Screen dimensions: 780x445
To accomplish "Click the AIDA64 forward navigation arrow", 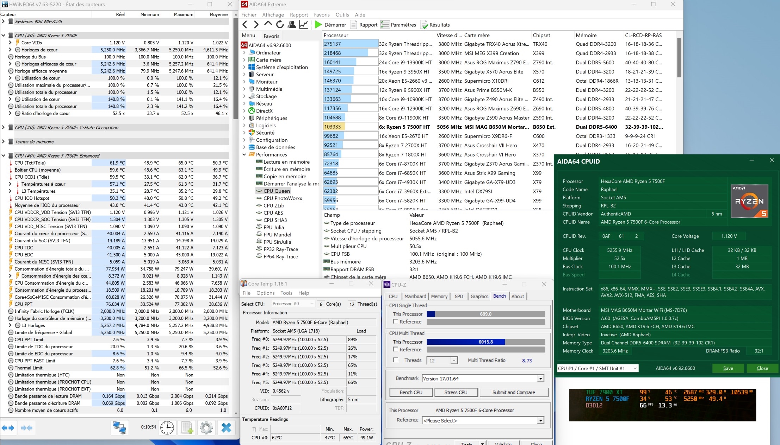I will coord(256,25).
